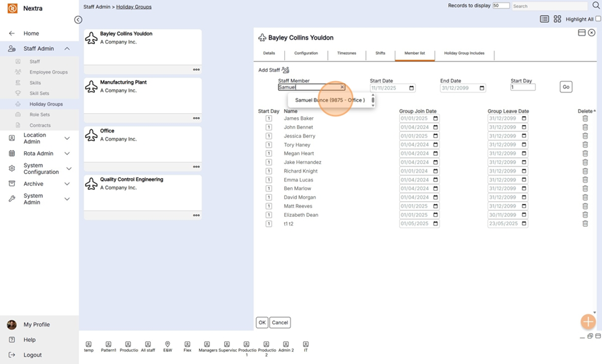The image size is (602, 364).
Task: Switch to the Configuration tab
Action: 306,54
